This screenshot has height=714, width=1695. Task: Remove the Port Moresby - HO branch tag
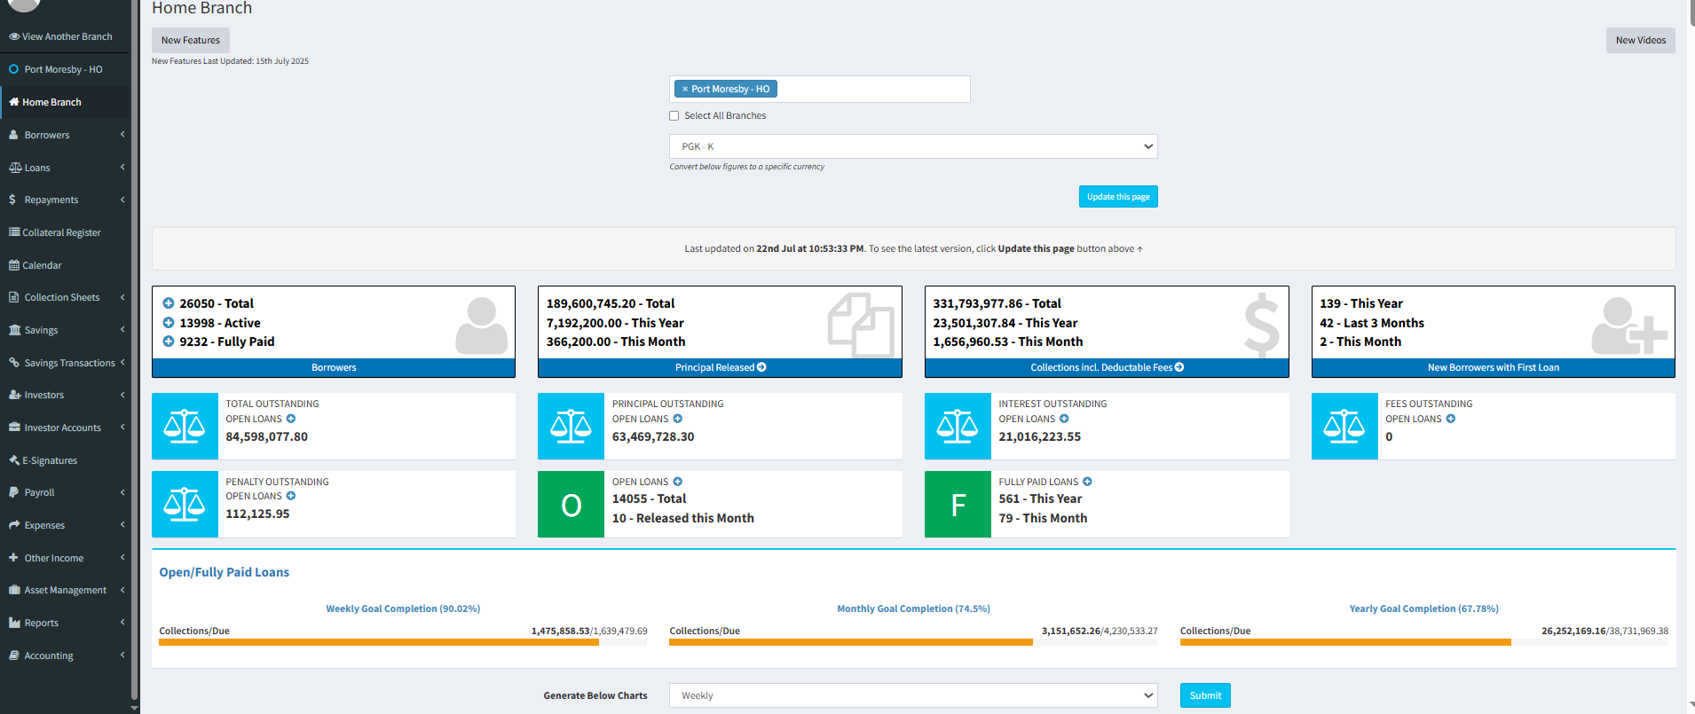pos(685,90)
